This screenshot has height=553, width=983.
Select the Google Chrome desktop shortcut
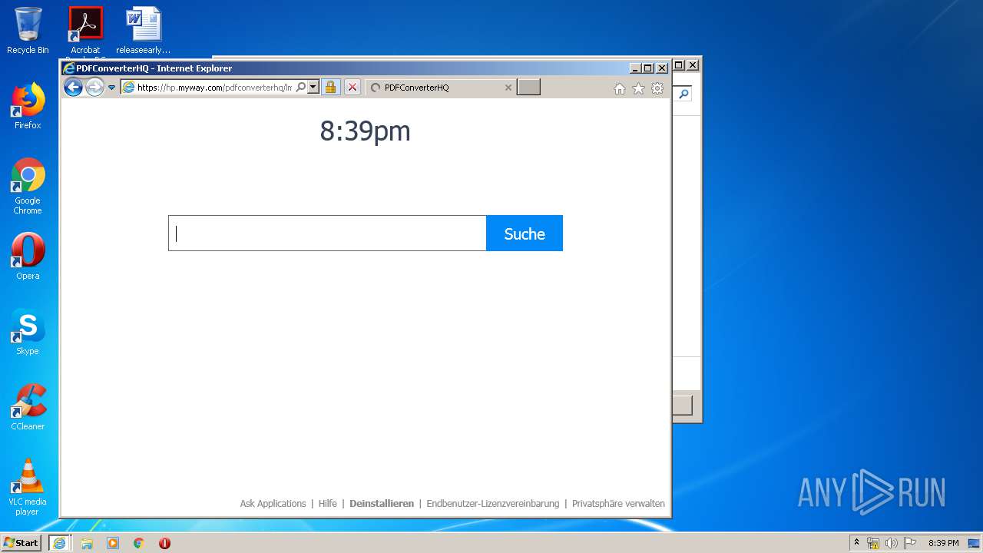click(x=28, y=186)
